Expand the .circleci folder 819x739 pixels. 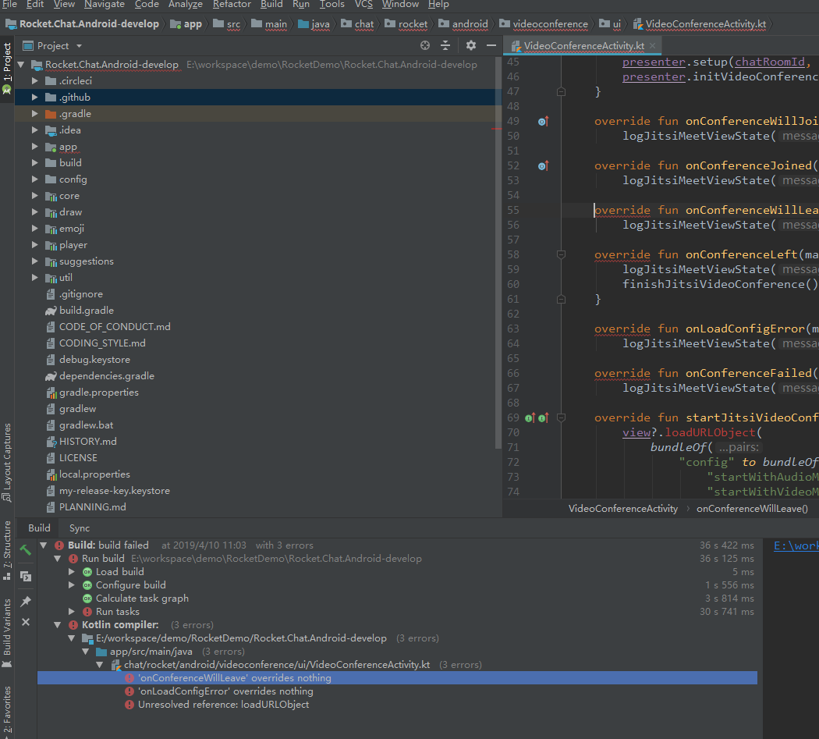(34, 81)
